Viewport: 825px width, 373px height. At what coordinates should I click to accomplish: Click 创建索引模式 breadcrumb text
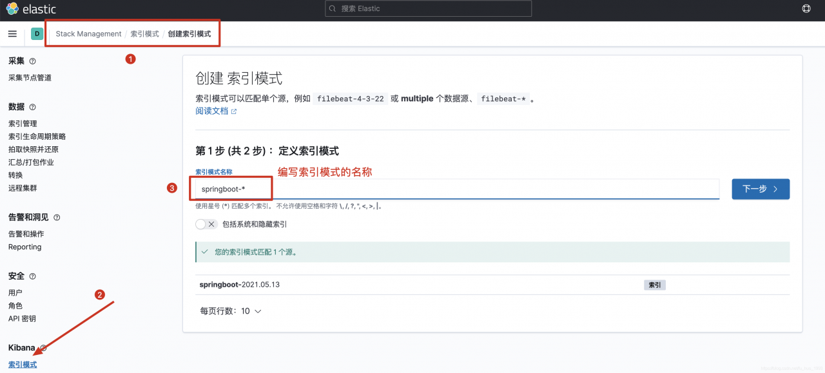click(x=189, y=33)
